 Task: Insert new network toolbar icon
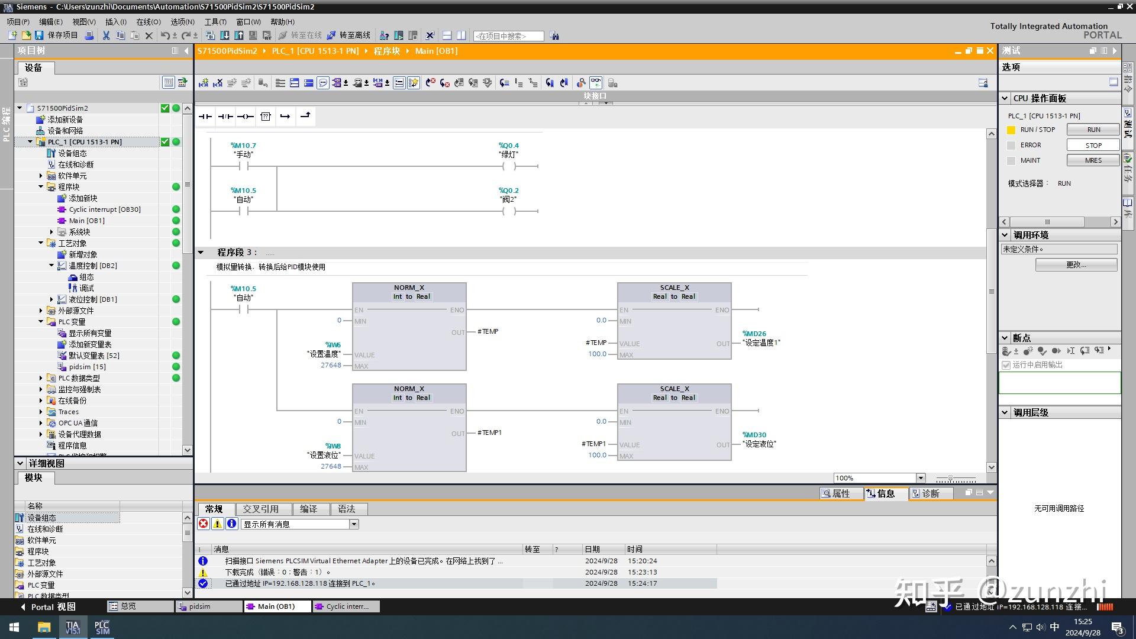tap(204, 83)
